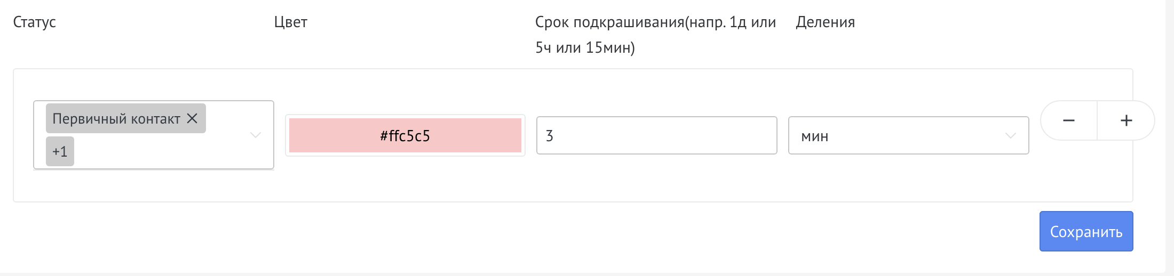This screenshot has height=276, width=1174.
Task: Click the '5ч или 15мин)' hint line
Action: coord(585,48)
